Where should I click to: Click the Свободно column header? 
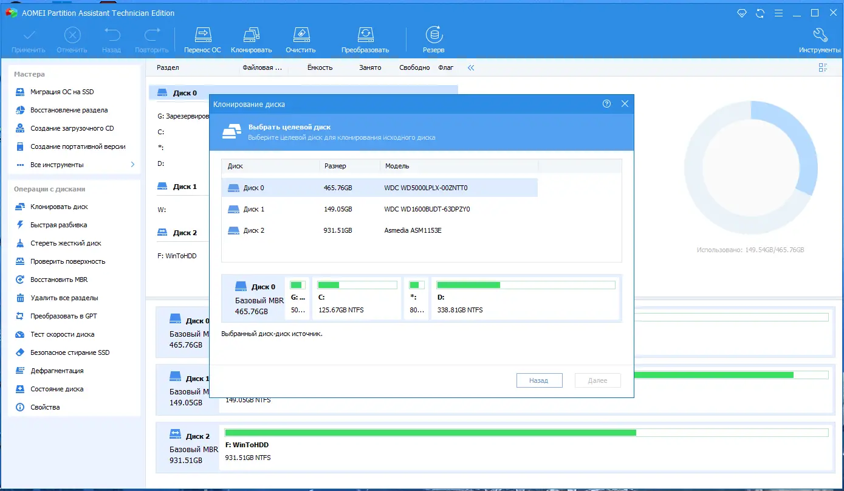[x=414, y=67]
